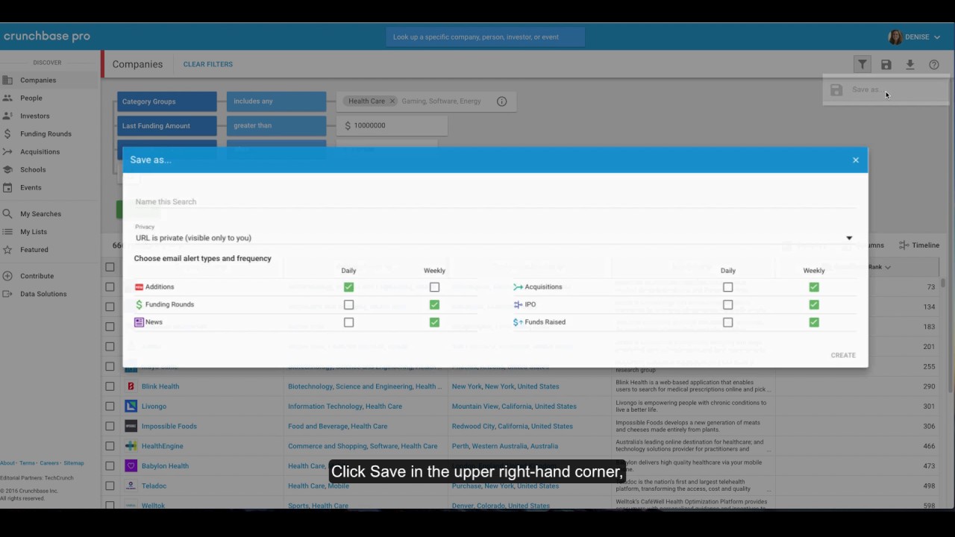Viewport: 955px width, 537px height.
Task: Close the Save as dialog
Action: pos(856,160)
